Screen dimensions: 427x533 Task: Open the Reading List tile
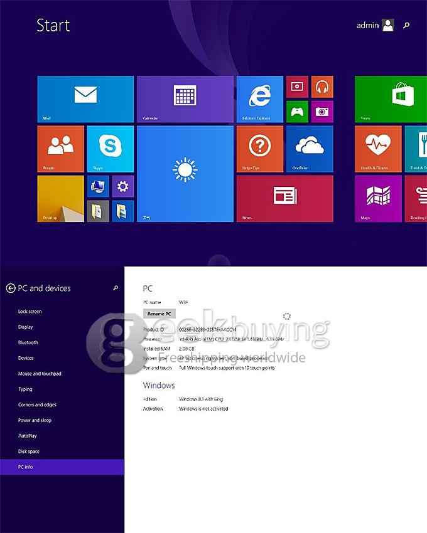[x=416, y=199]
